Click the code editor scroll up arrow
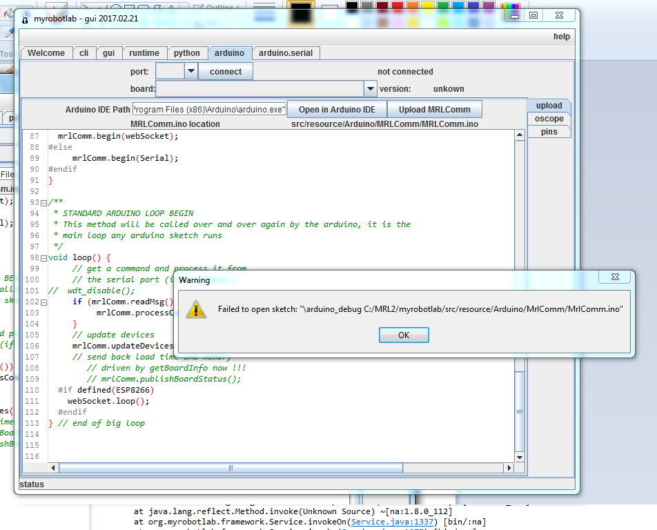 coord(520,135)
